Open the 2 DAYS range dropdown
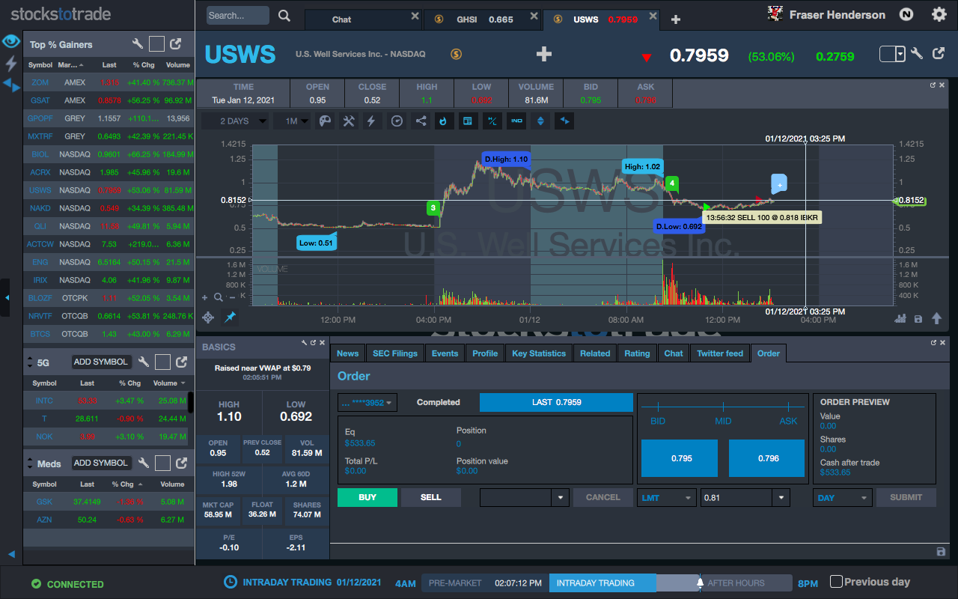This screenshot has height=599, width=958. coord(234,121)
